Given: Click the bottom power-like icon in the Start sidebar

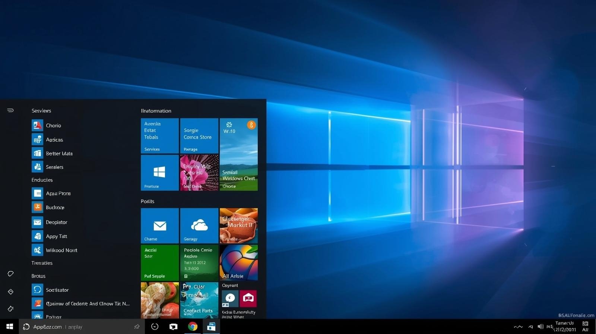Looking at the screenshot, I should tap(10, 309).
